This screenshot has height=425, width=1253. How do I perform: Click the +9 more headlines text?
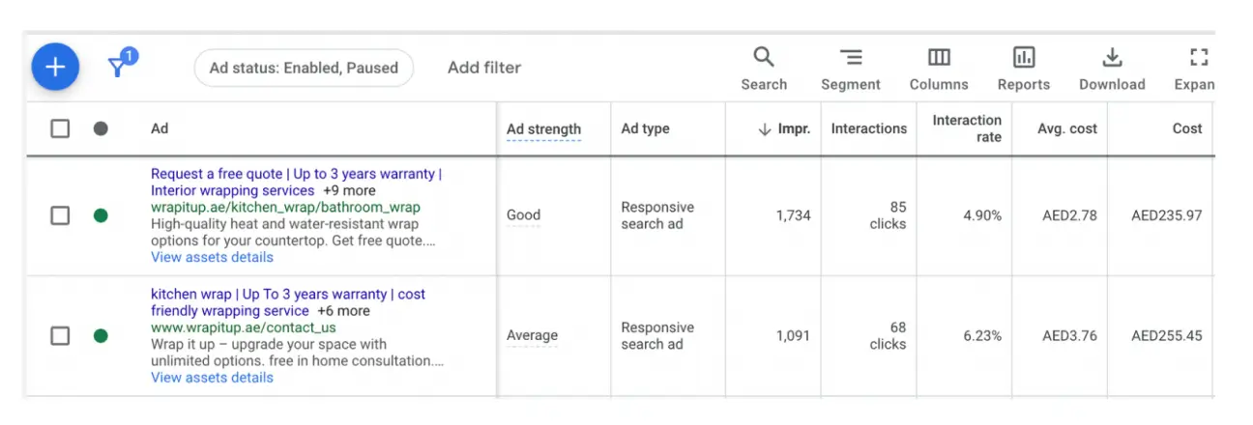coord(349,191)
